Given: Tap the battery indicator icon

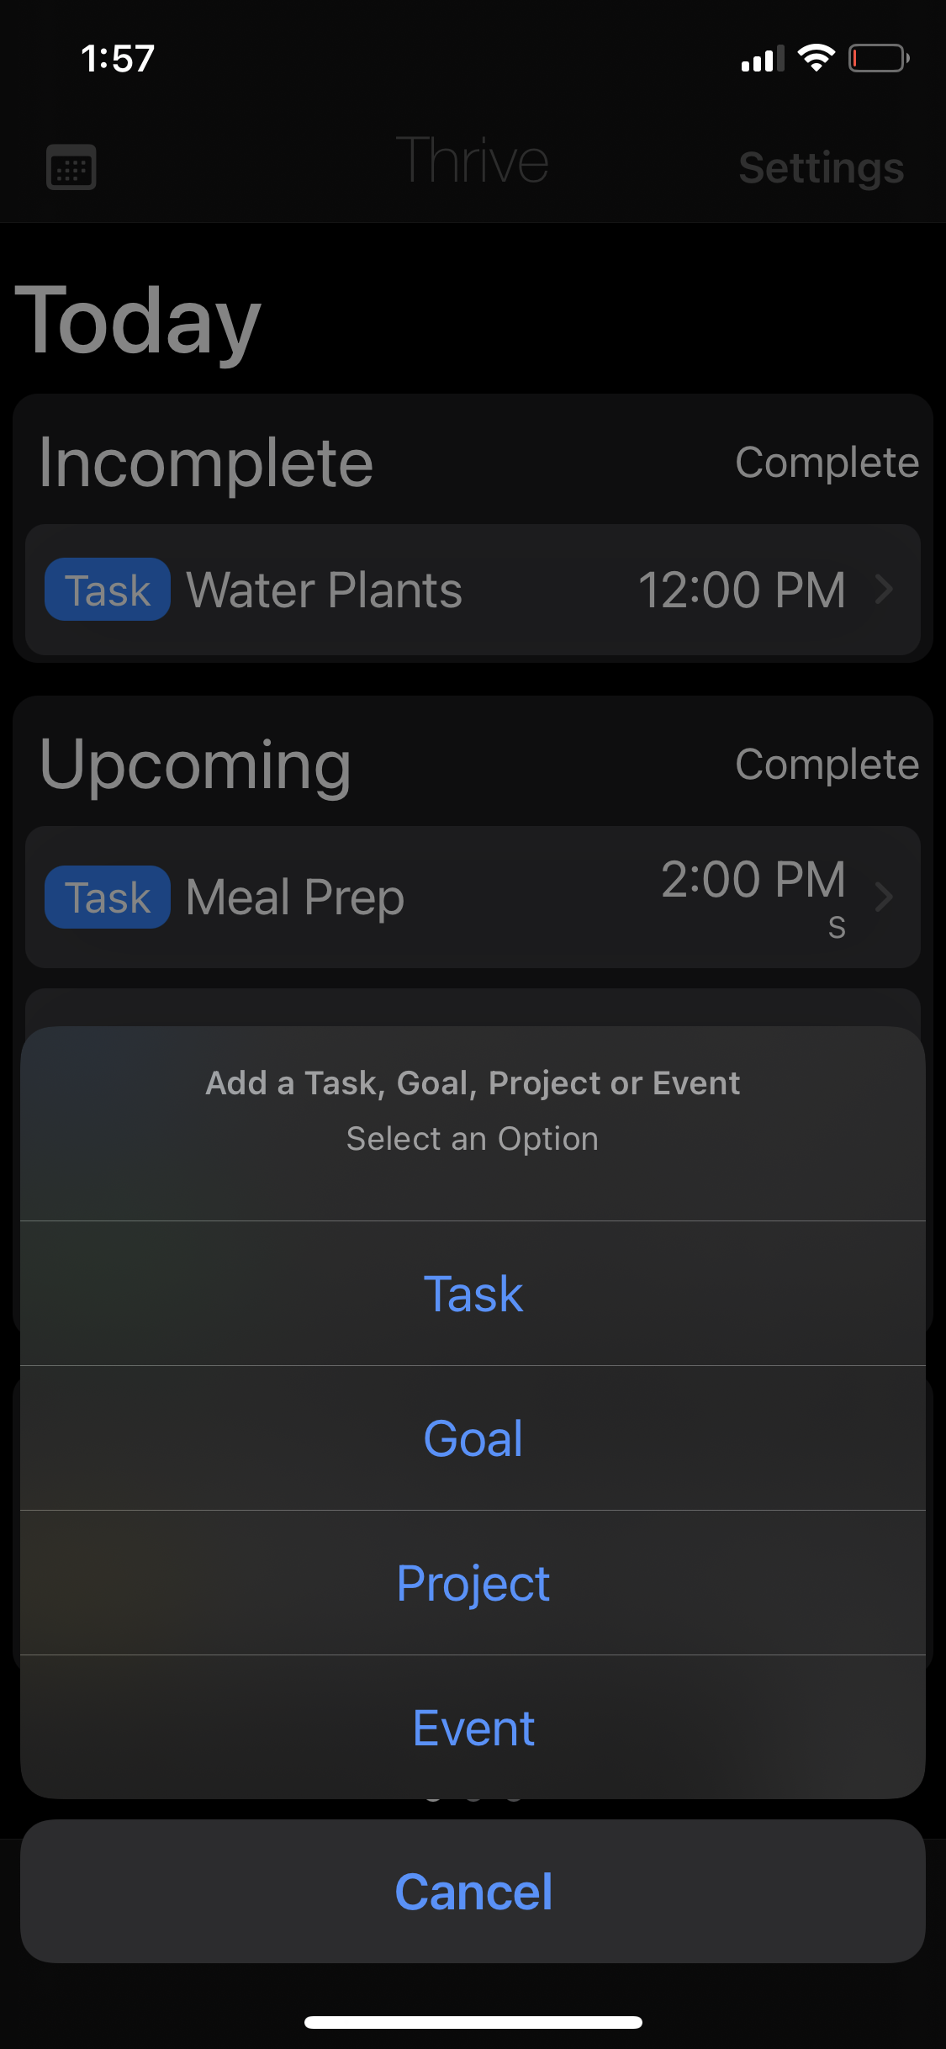Looking at the screenshot, I should click(x=879, y=58).
